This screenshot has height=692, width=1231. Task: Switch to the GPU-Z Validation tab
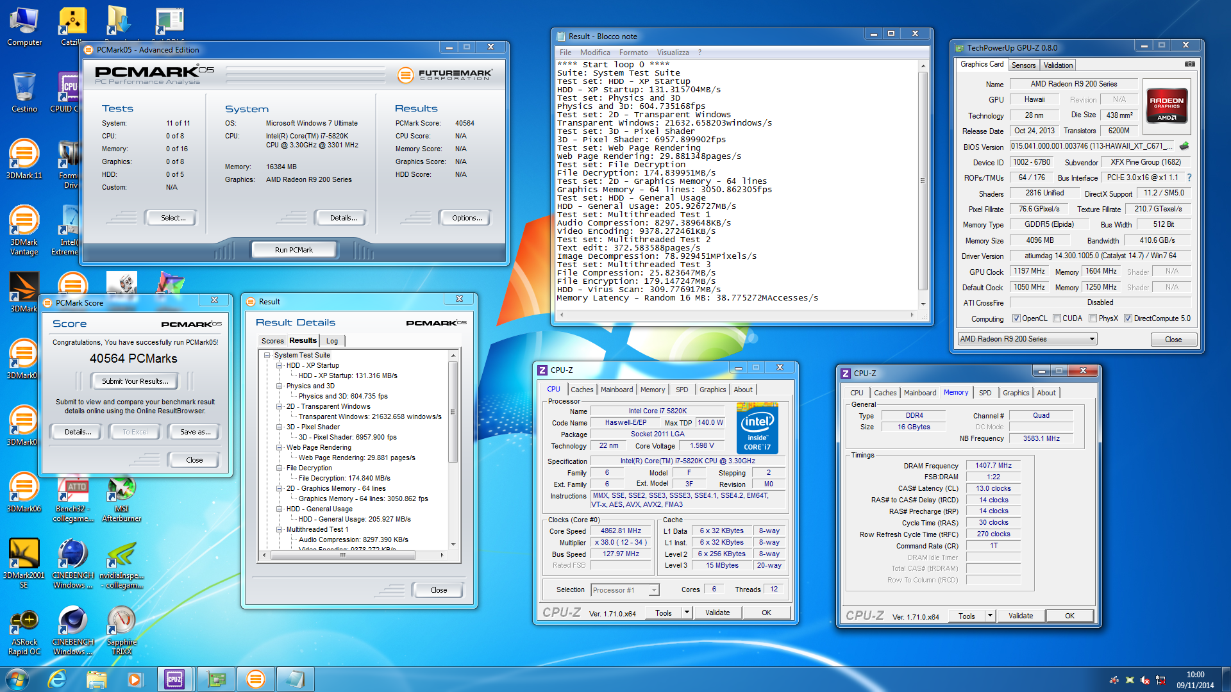pos(1058,65)
